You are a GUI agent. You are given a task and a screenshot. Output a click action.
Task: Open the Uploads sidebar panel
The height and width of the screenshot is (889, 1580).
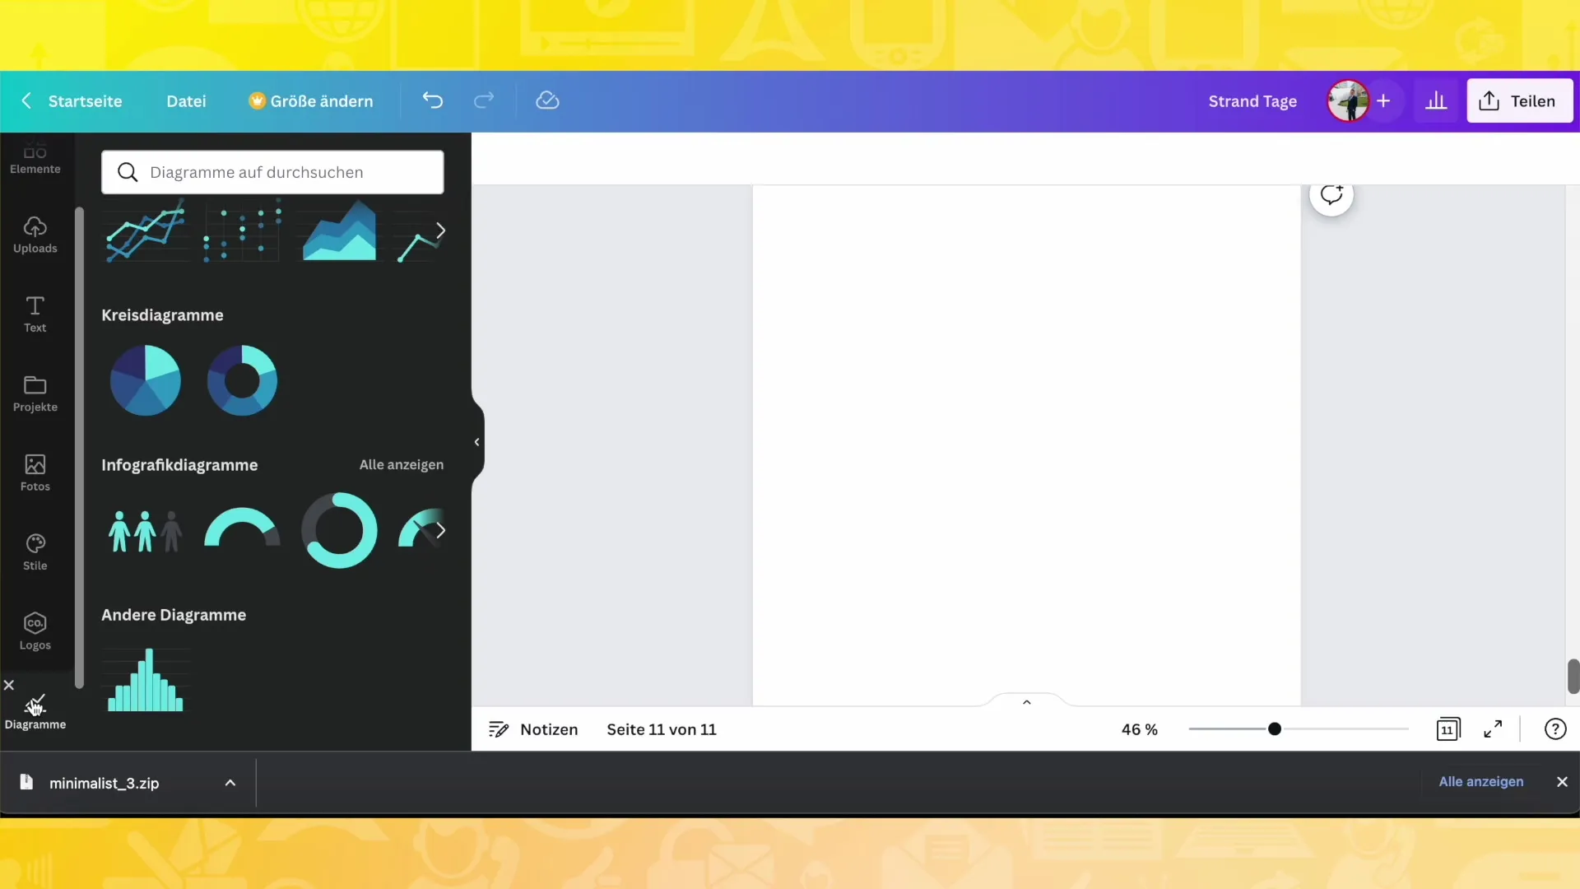(x=35, y=235)
